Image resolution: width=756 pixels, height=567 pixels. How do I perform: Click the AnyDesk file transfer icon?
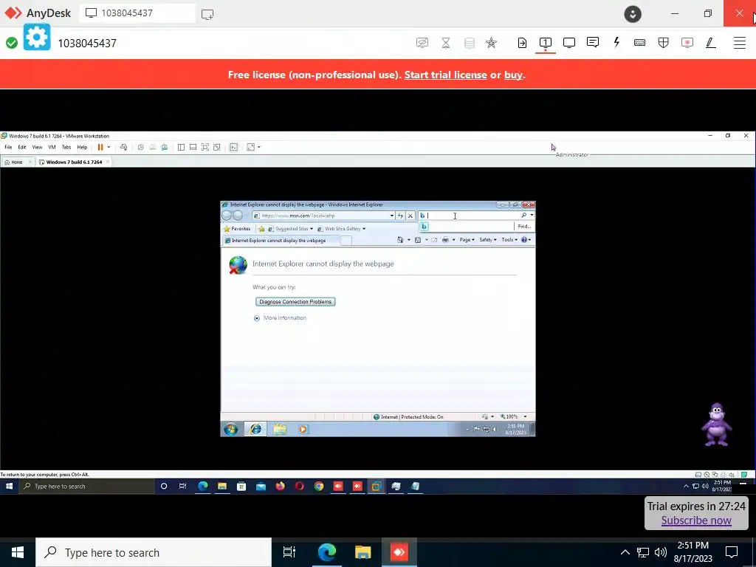point(522,42)
